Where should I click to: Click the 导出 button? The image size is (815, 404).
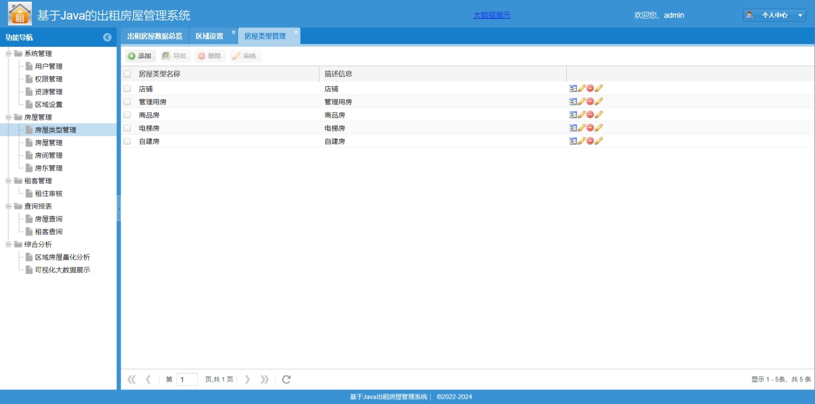[175, 56]
